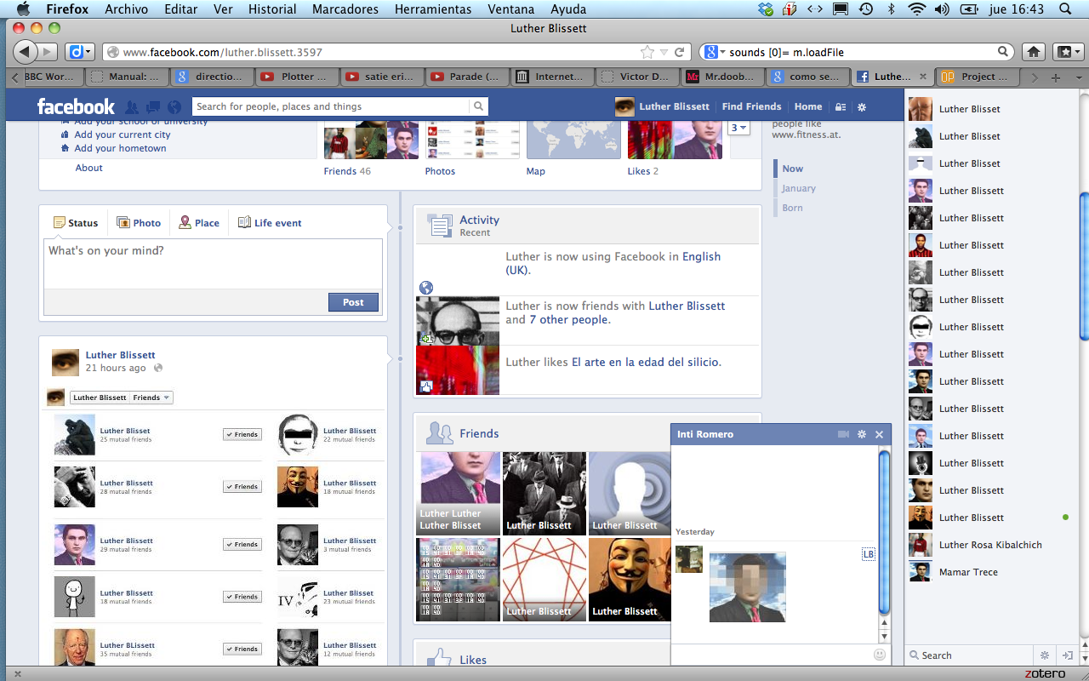Click the Find Friends link

[751, 106]
